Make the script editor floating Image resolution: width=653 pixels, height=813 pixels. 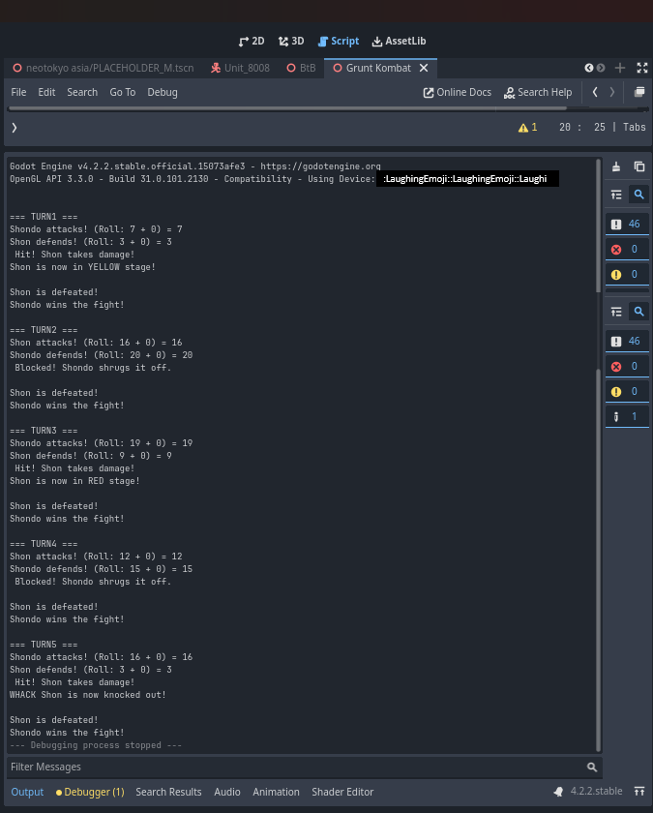(x=639, y=92)
